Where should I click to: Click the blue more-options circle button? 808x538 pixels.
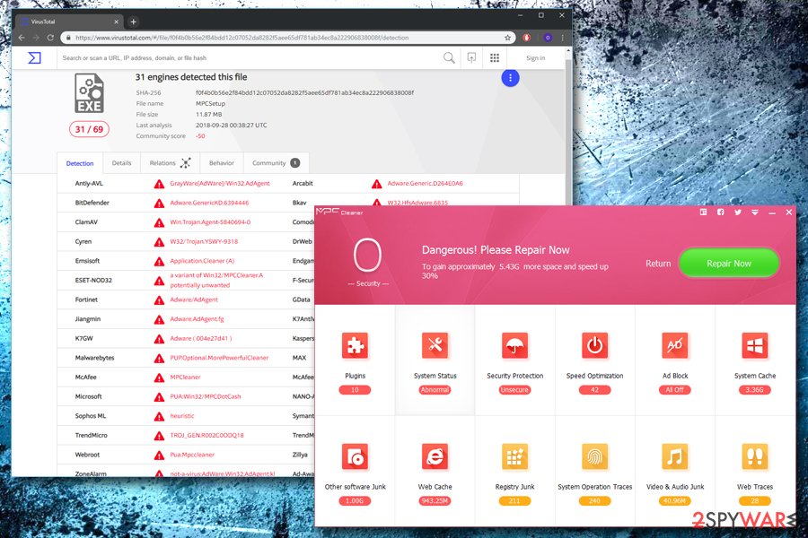(x=510, y=78)
